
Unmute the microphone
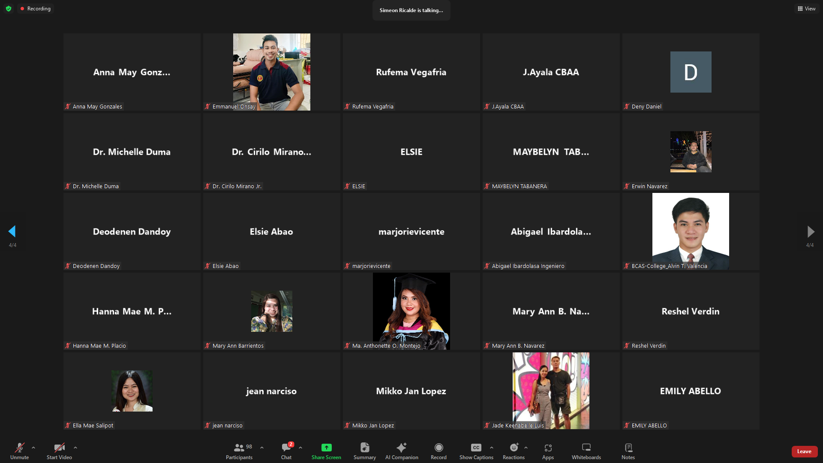[x=19, y=448]
